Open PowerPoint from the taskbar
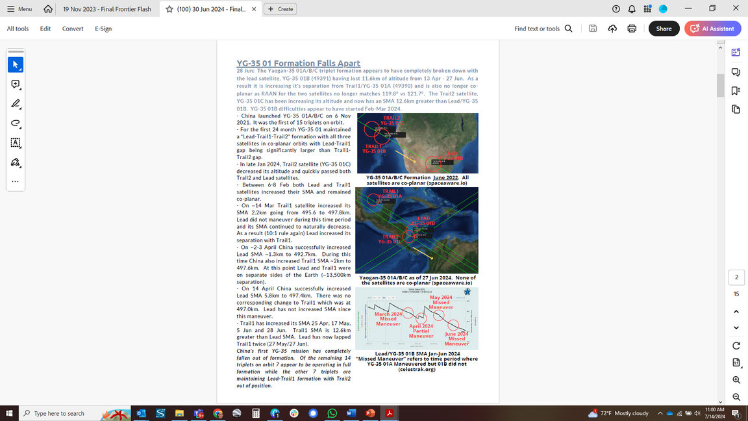Viewport: 748px width, 421px height. (370, 413)
